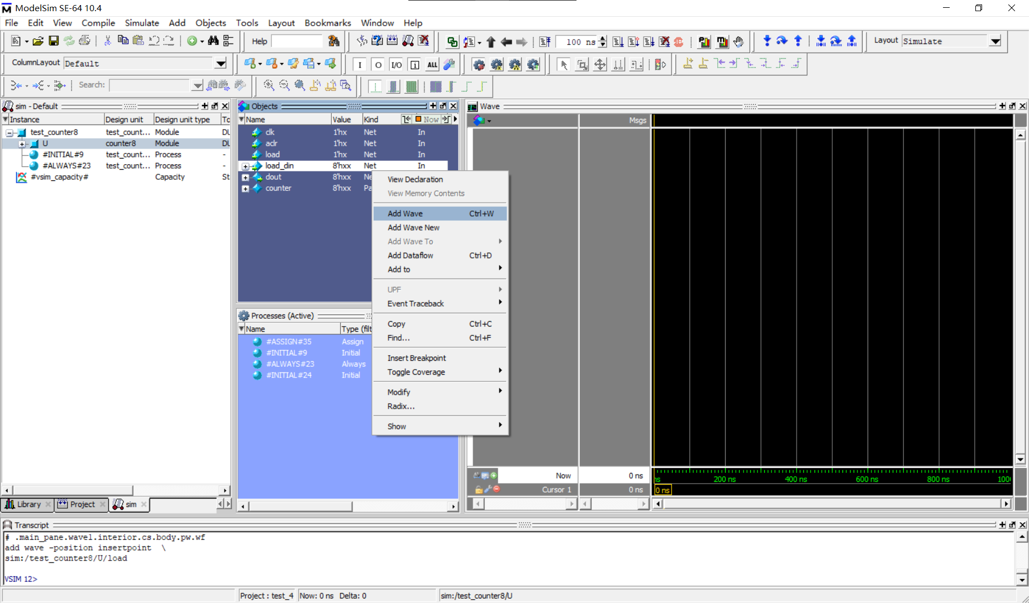Click the Transcript VSIM command prompt
The height and width of the screenshot is (603, 1029).
coord(21,579)
